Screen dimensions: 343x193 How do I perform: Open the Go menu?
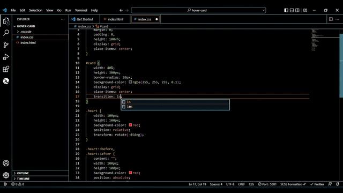coord(59,10)
